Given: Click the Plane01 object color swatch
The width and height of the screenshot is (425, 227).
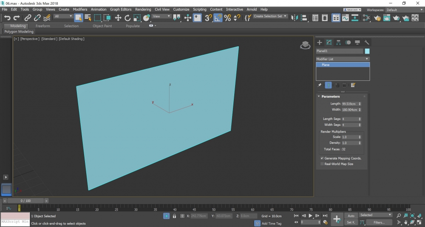Looking at the screenshot, I should [367, 51].
